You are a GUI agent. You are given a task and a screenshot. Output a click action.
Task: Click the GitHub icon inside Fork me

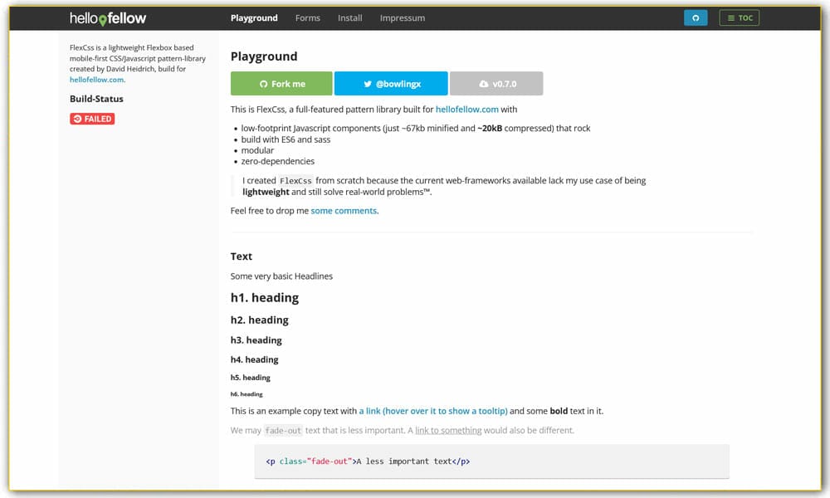click(x=264, y=84)
